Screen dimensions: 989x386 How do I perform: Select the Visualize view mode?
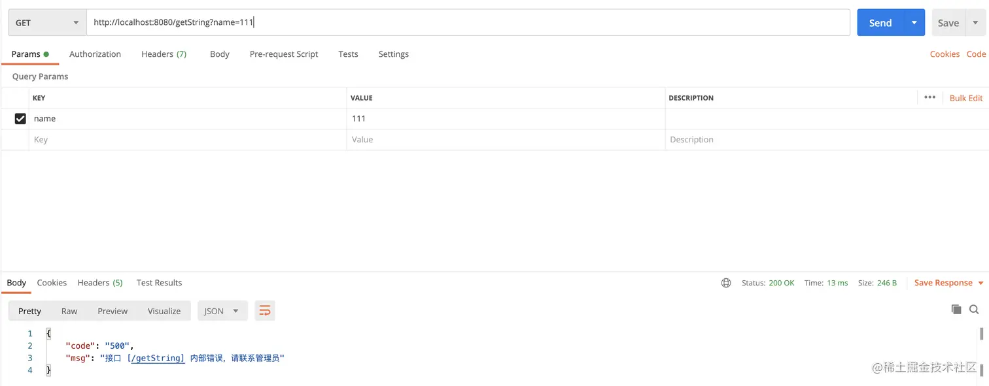164,311
